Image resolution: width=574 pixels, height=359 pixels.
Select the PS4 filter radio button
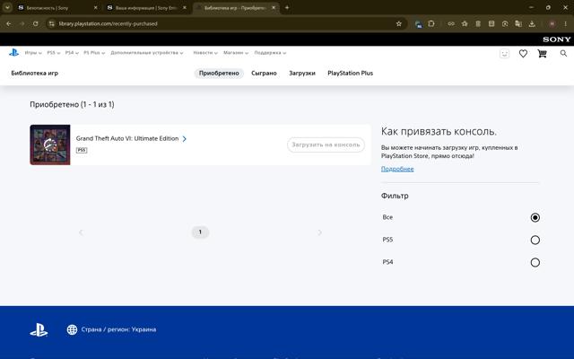point(535,262)
